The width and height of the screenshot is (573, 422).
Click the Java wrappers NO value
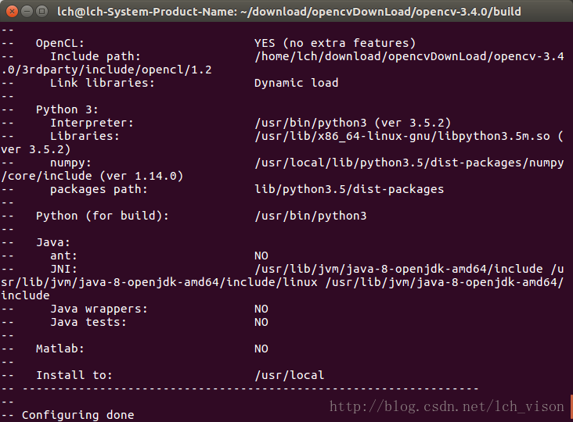pyautogui.click(x=261, y=309)
